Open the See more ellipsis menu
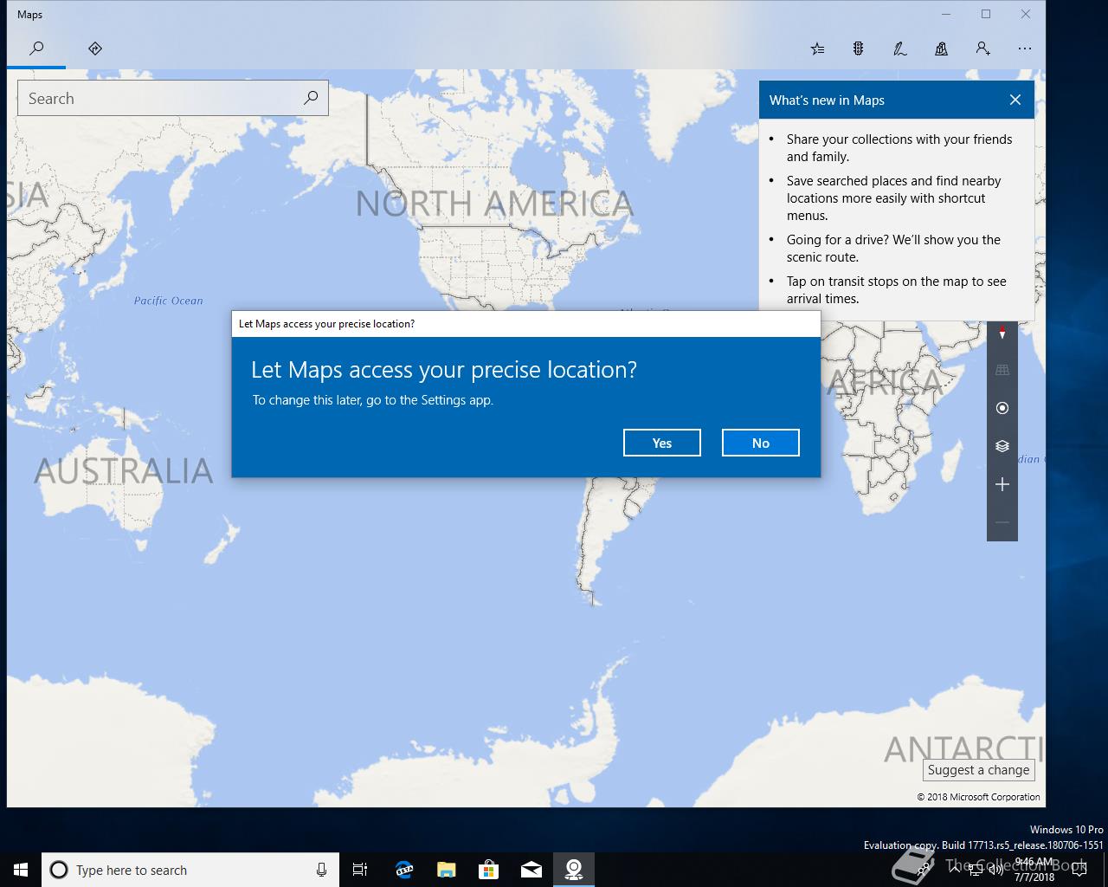 click(1025, 49)
